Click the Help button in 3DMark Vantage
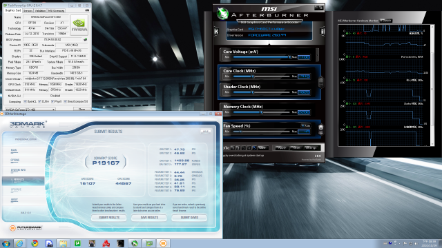 [x=206, y=132]
